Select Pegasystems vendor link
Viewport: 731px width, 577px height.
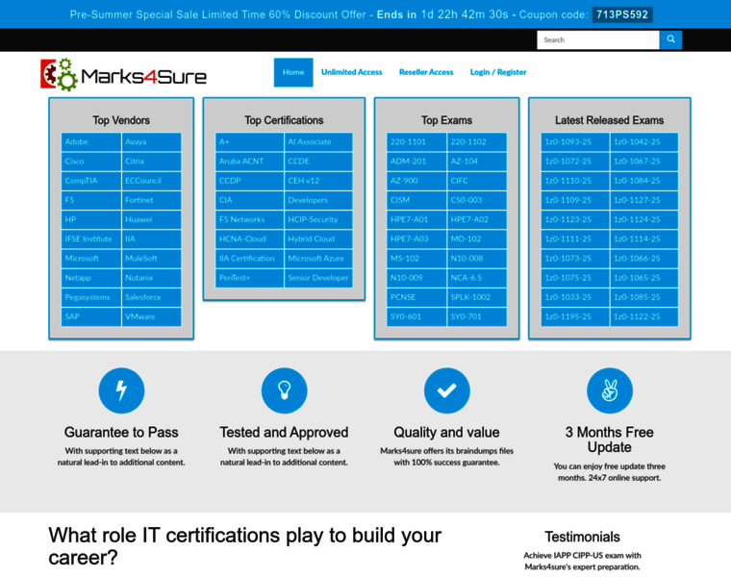tap(91, 297)
